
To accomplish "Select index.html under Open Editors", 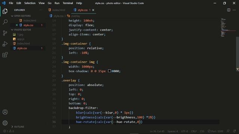I will click(30, 20).
